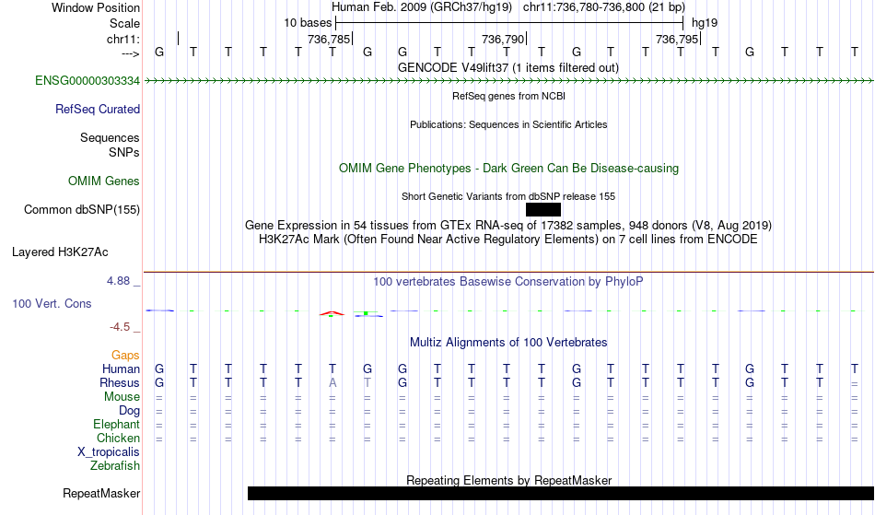Click the chr11:736,780-736,800 position text
The image size is (875, 515).
(x=604, y=7)
